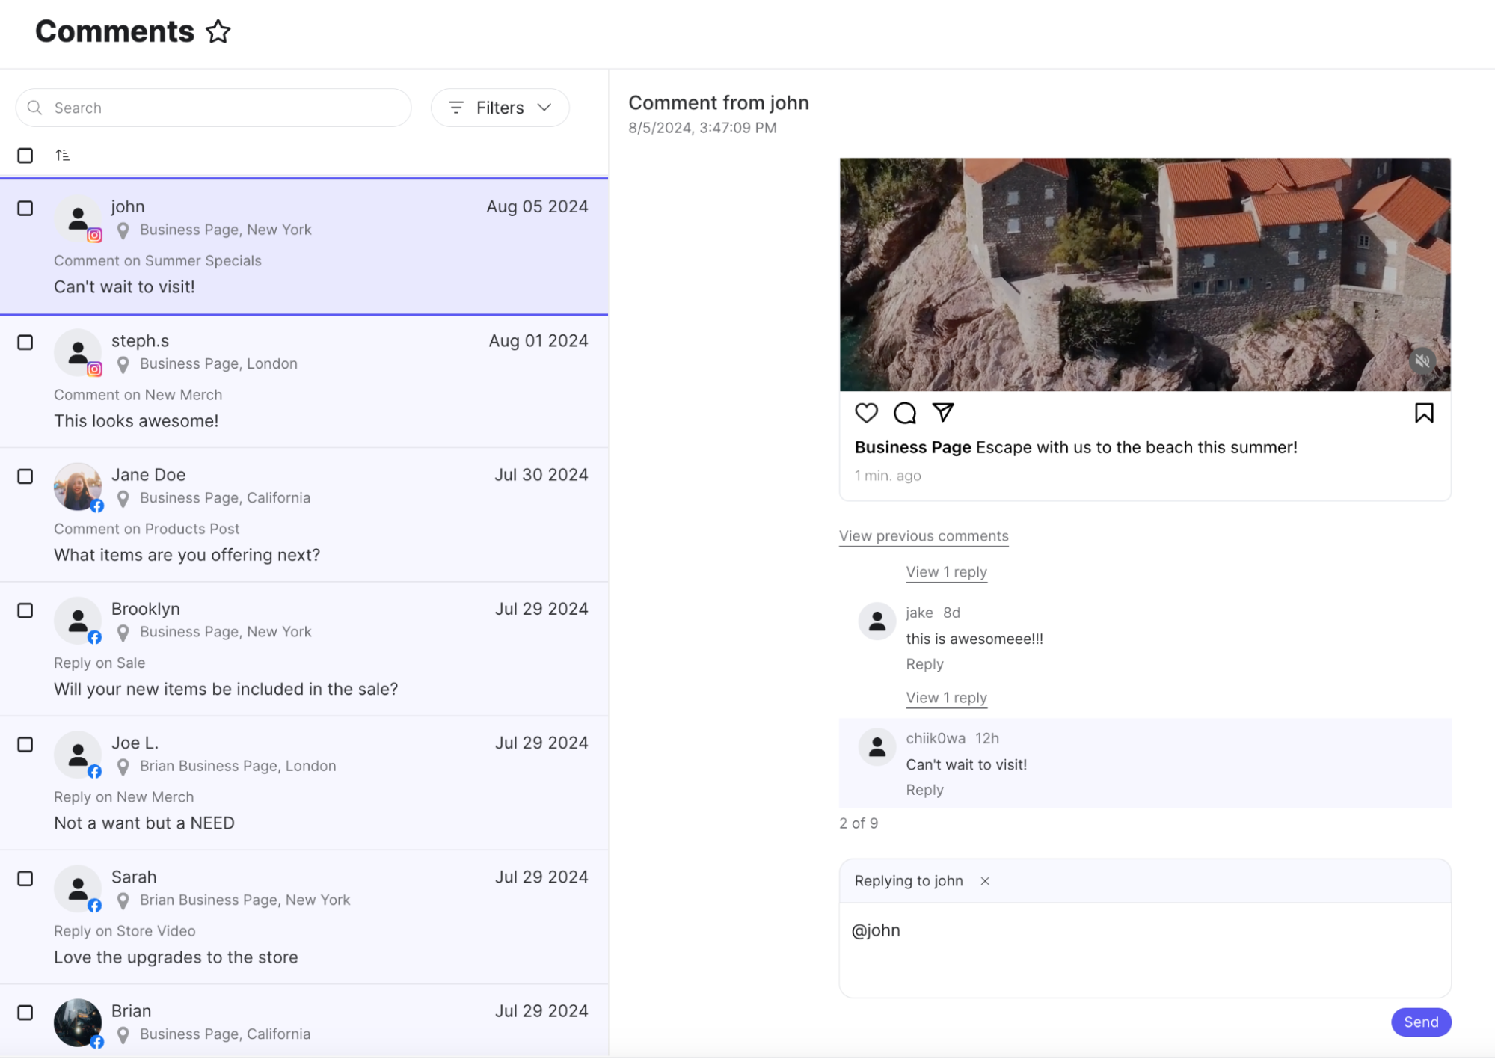
Task: Check Joe L.'s comment checkbox
Action: (x=25, y=744)
